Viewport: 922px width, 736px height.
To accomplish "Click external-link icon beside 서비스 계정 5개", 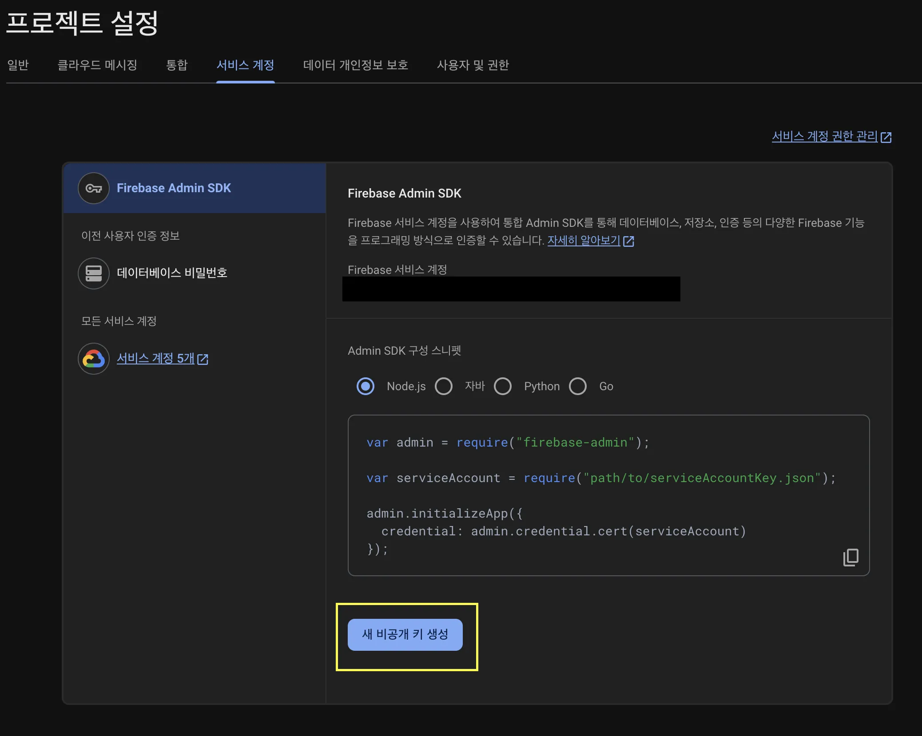I will click(203, 359).
